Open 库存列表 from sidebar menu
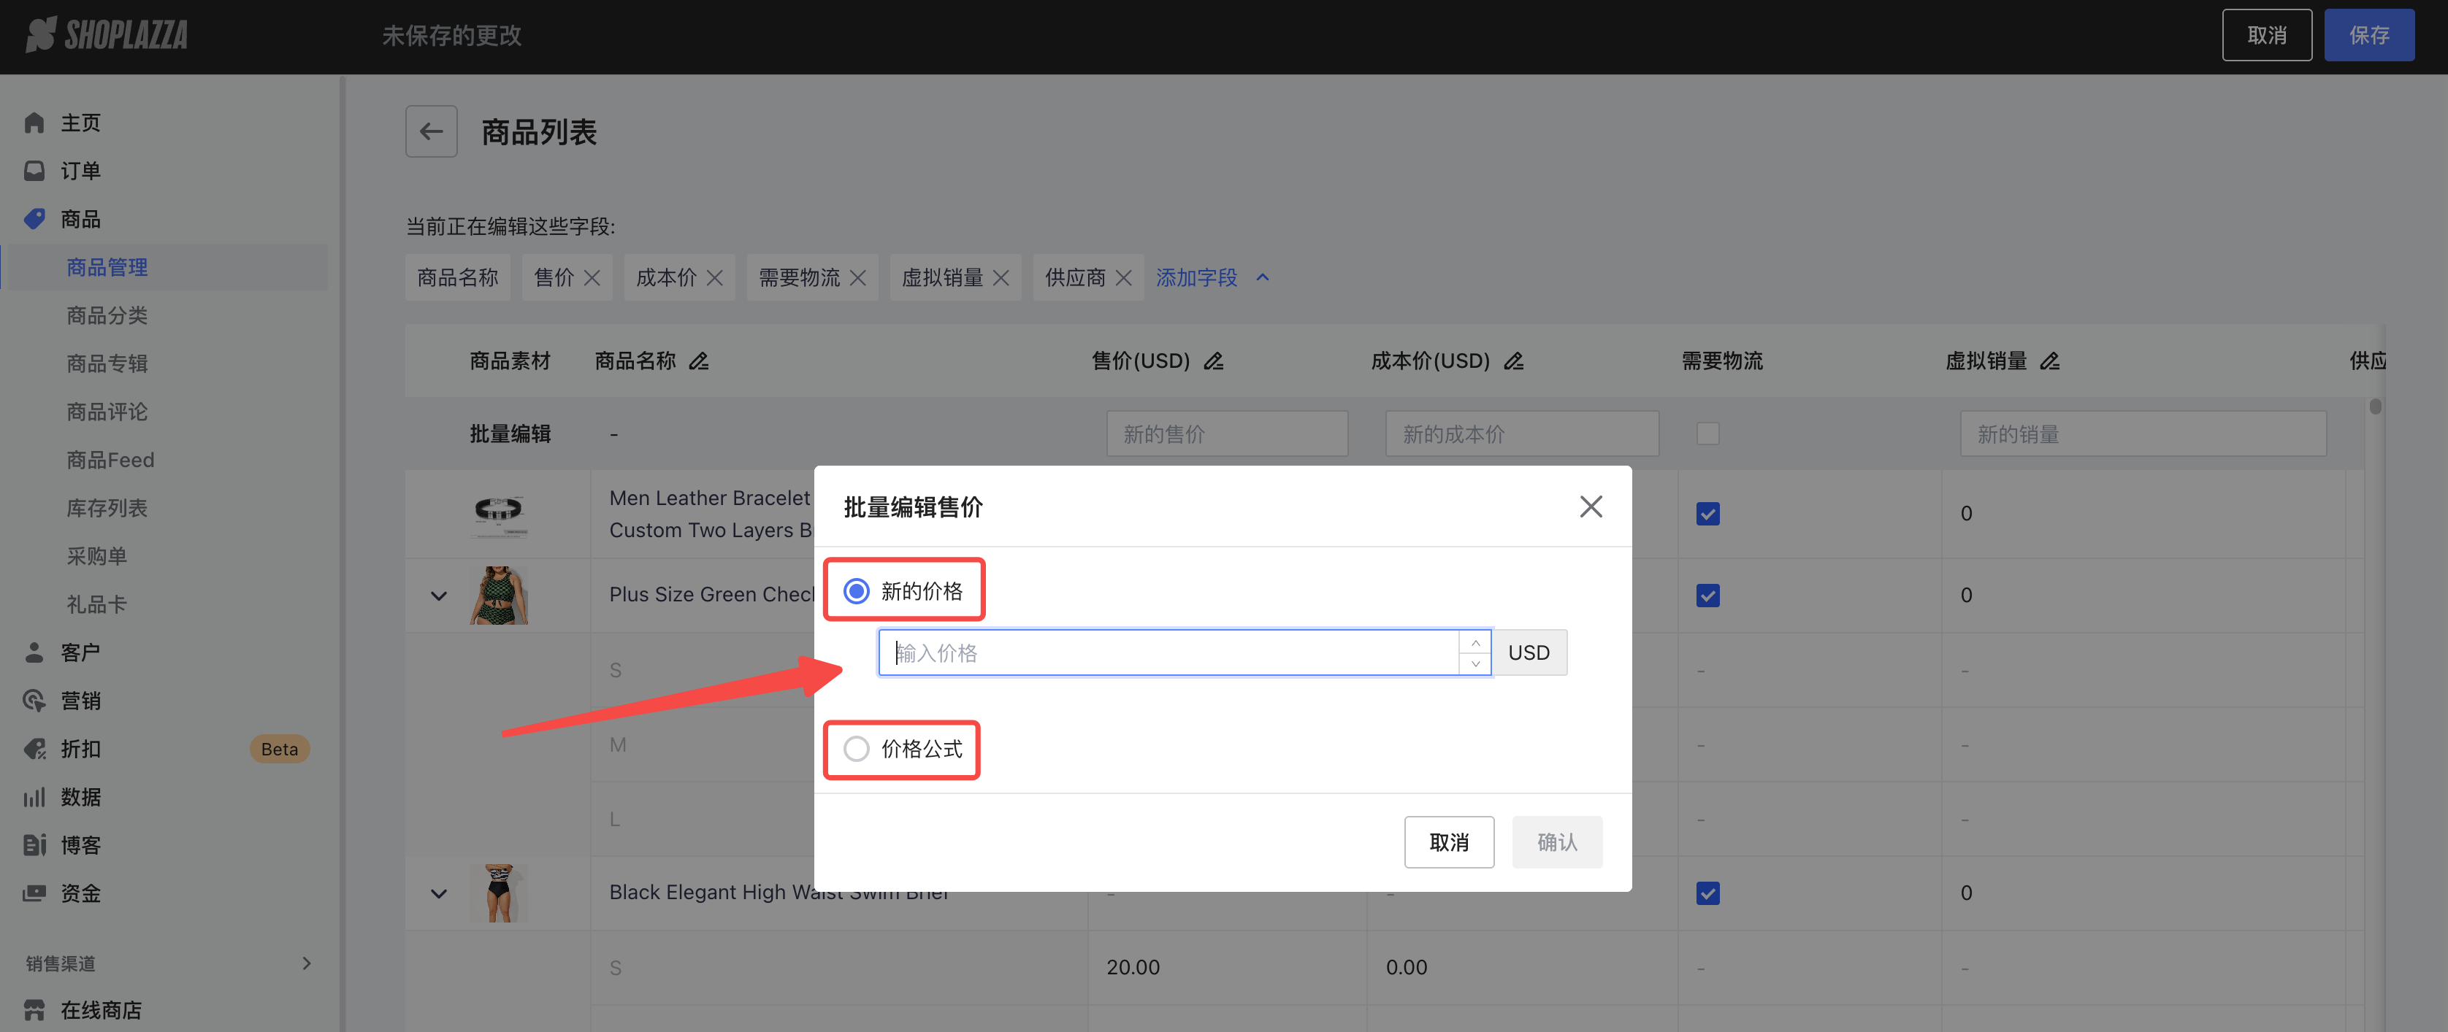Image resolution: width=2448 pixels, height=1032 pixels. (107, 507)
